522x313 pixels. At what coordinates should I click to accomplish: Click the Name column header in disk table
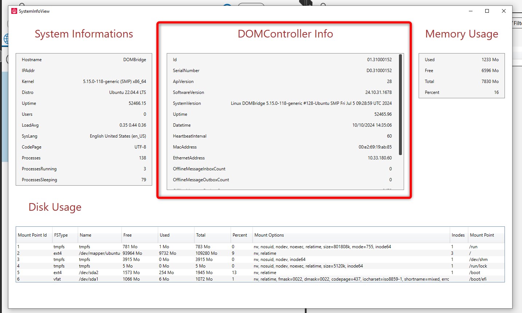tap(100, 235)
